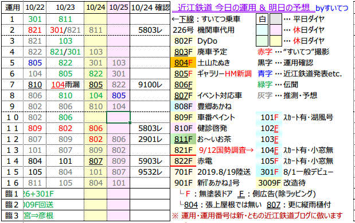Select the blue 青字 legend label

point(265,74)
